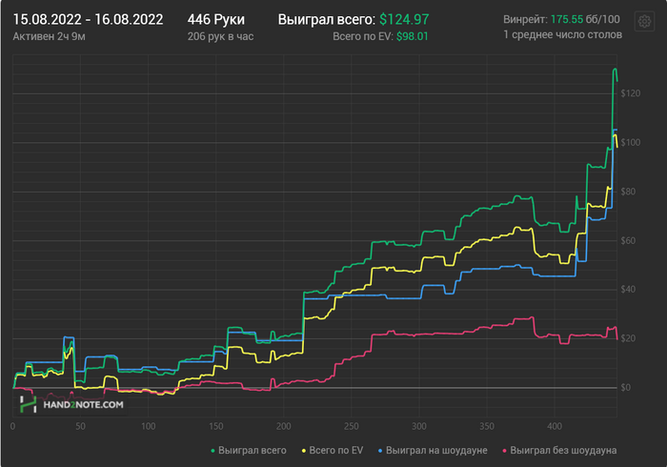Click the '446 Руки' hand count
This screenshot has height=467, width=667.
pyautogui.click(x=216, y=20)
